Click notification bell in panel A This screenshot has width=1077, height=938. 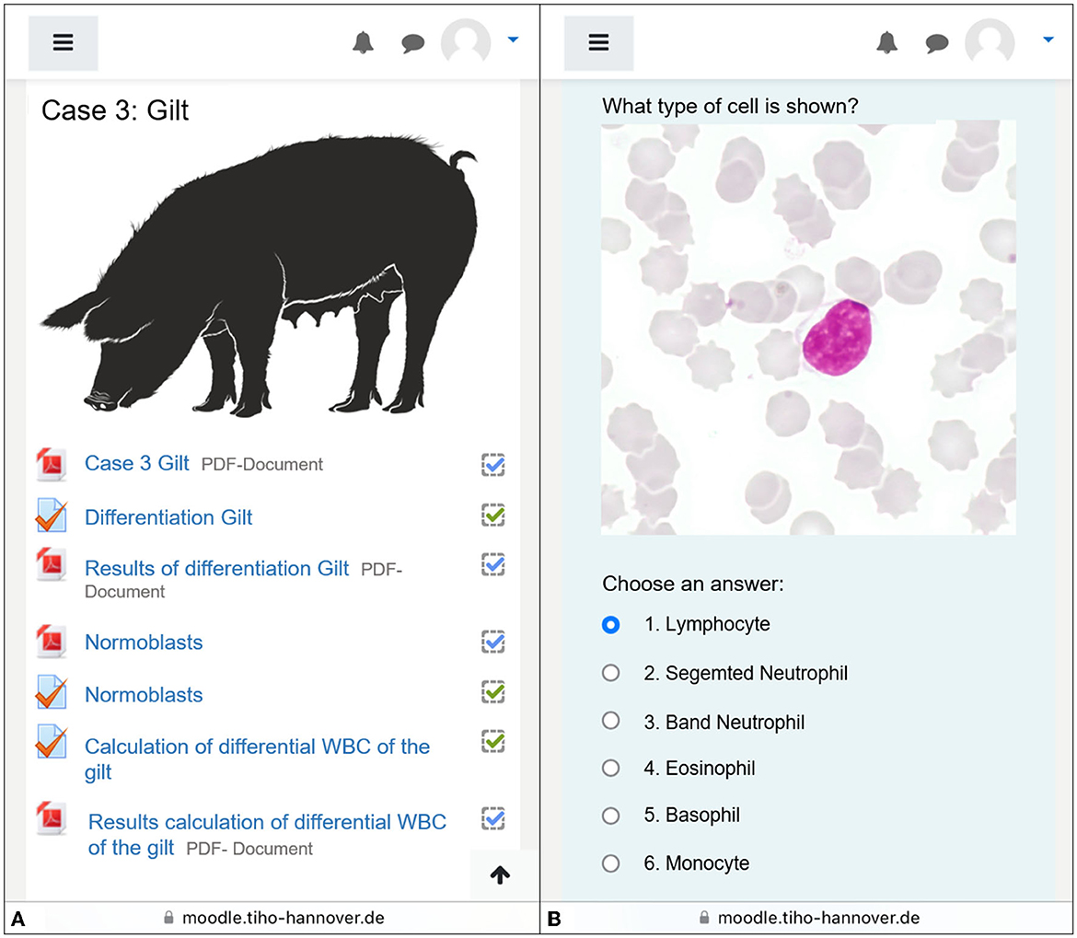click(x=364, y=42)
